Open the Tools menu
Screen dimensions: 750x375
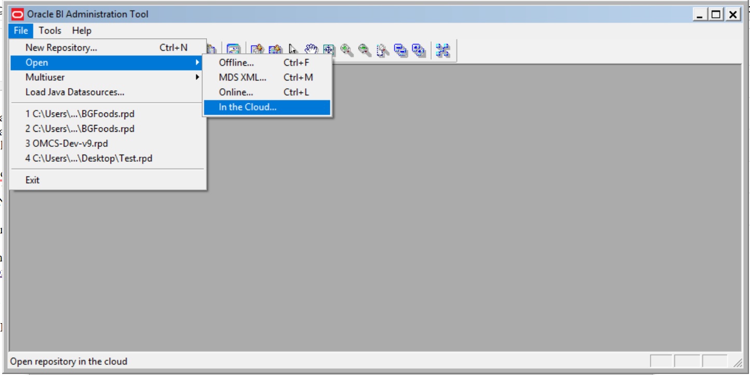tap(50, 31)
